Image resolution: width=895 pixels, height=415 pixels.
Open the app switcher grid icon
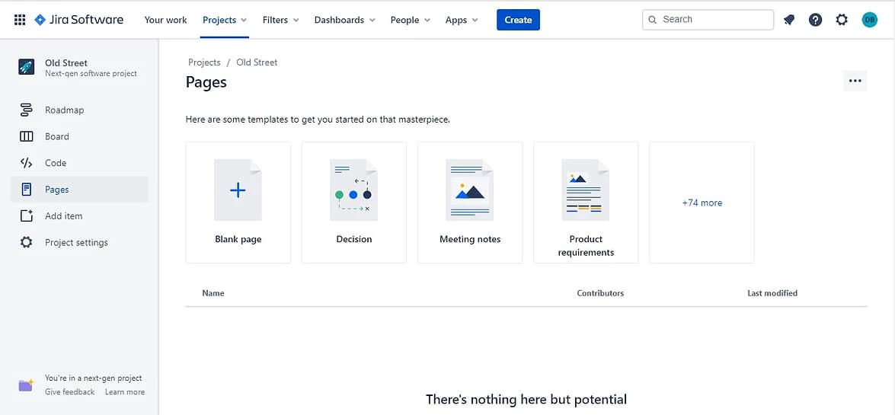(x=20, y=20)
